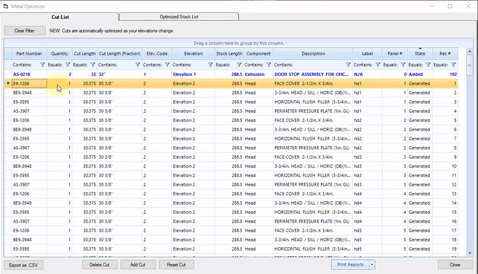The width and height of the screenshot is (478, 274).
Task: Click the row indicator arrow of selected row
Action: (x=8, y=83)
